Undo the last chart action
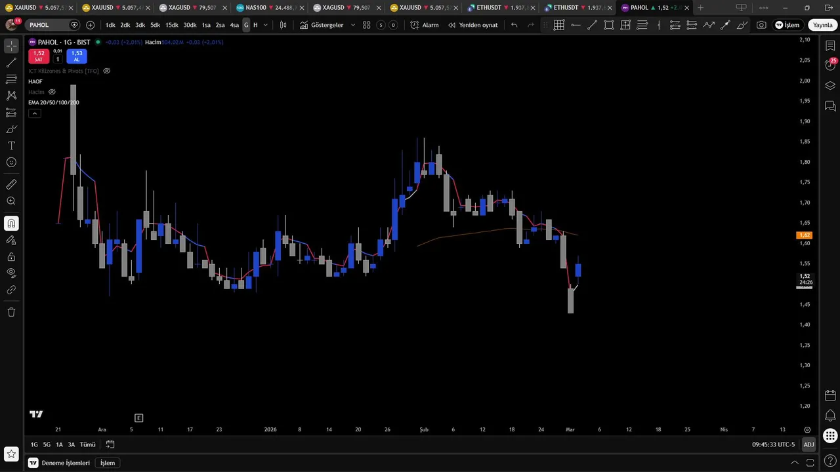 pos(514,25)
